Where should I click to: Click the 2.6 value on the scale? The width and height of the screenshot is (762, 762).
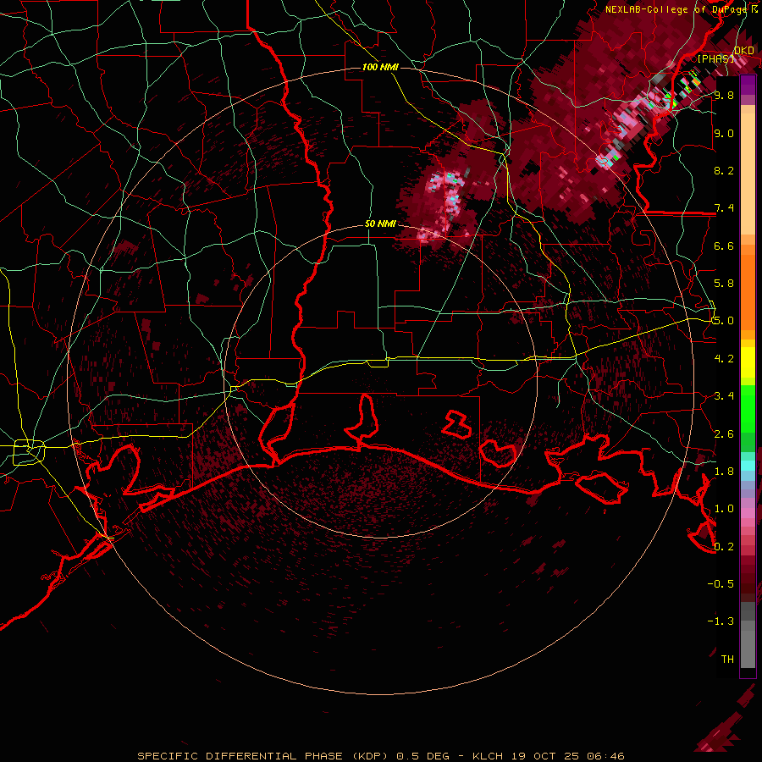(x=724, y=434)
